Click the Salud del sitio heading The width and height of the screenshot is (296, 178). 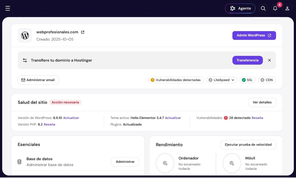[32, 102]
